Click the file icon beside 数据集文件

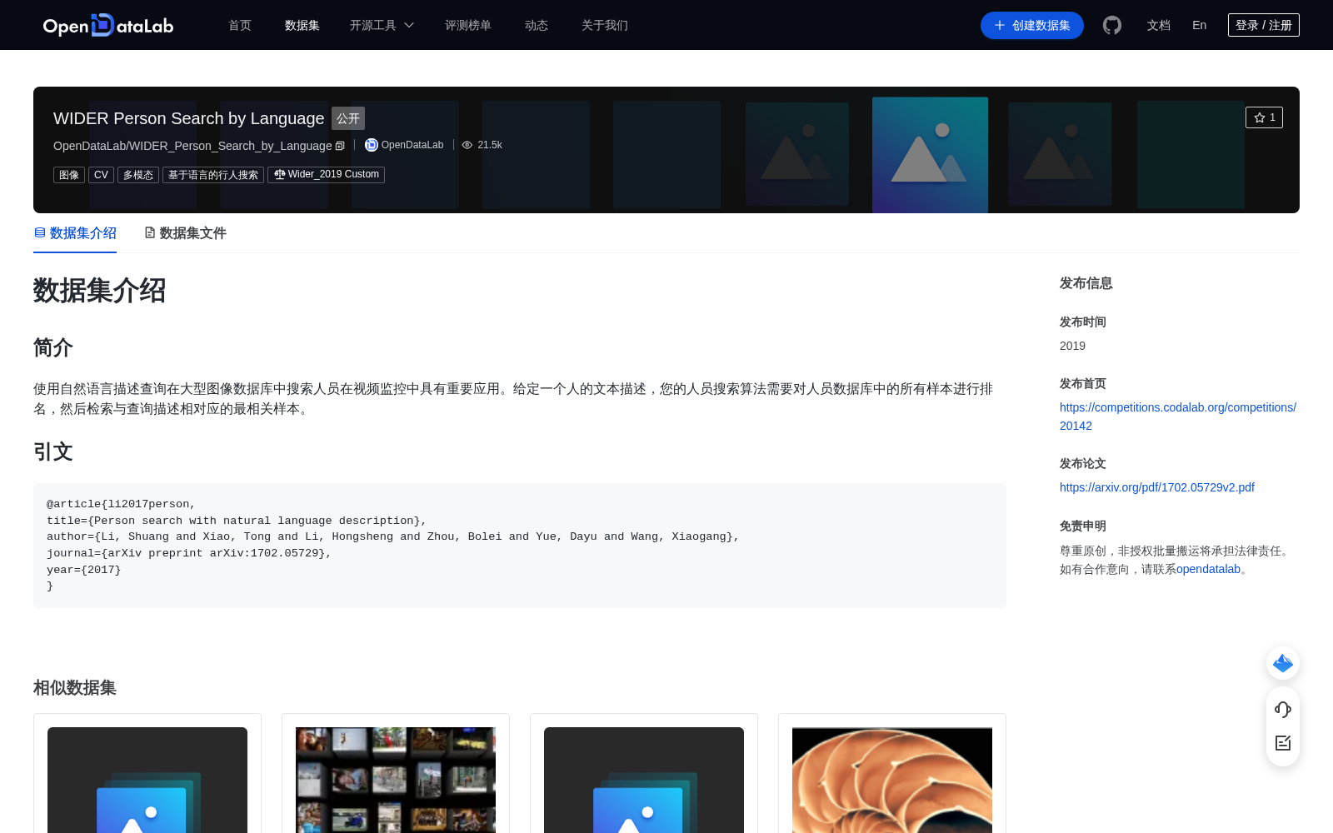click(150, 232)
